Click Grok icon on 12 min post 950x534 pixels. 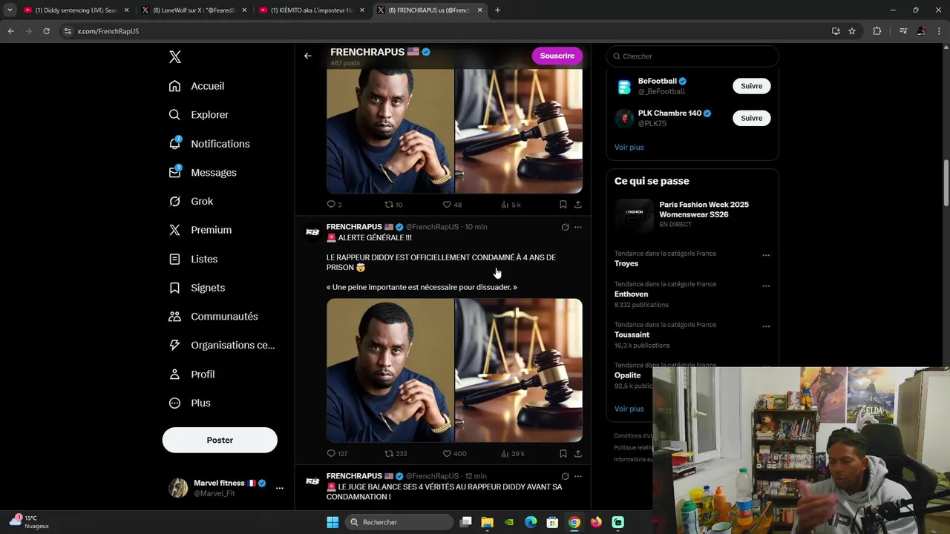pos(565,477)
